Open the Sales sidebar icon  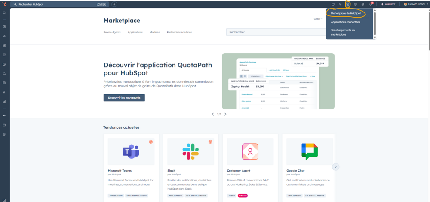4,54
